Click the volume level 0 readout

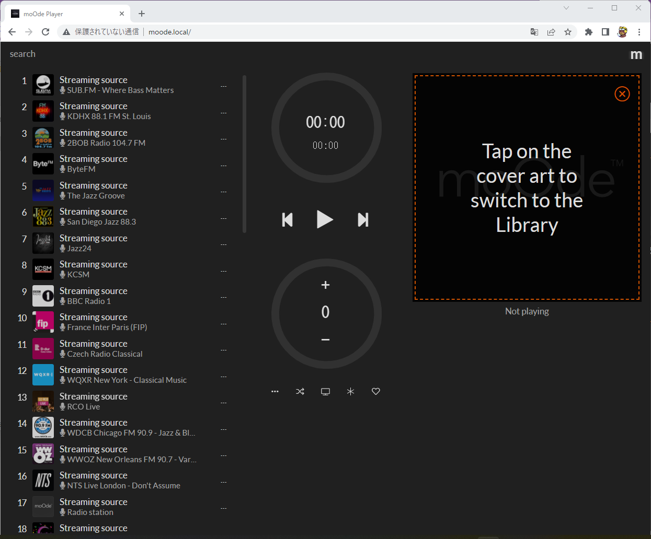coord(325,312)
